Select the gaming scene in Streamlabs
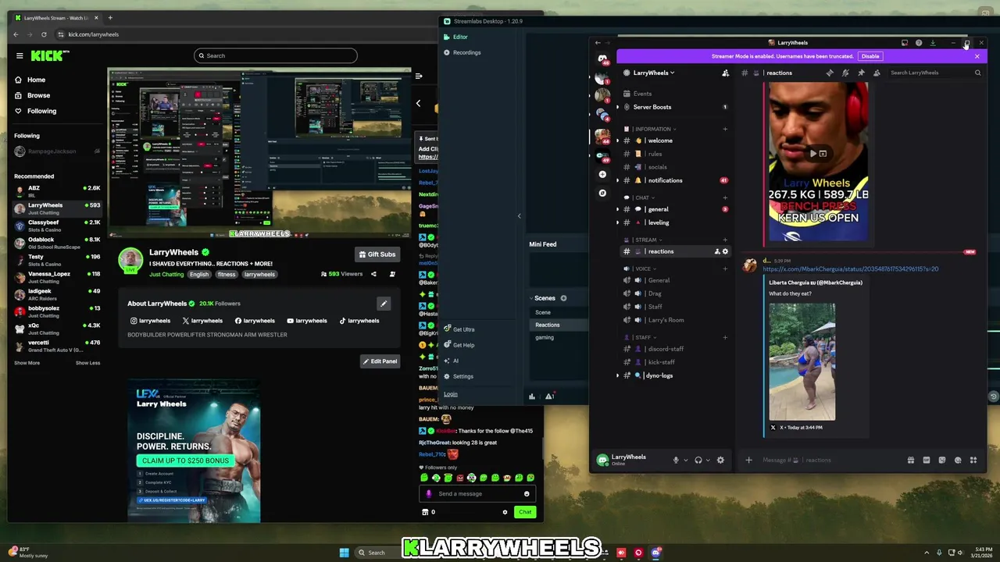The image size is (1000, 562). [545, 337]
